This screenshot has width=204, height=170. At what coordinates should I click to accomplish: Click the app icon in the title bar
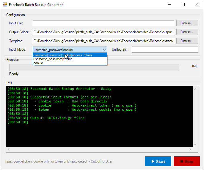pos(5,5)
